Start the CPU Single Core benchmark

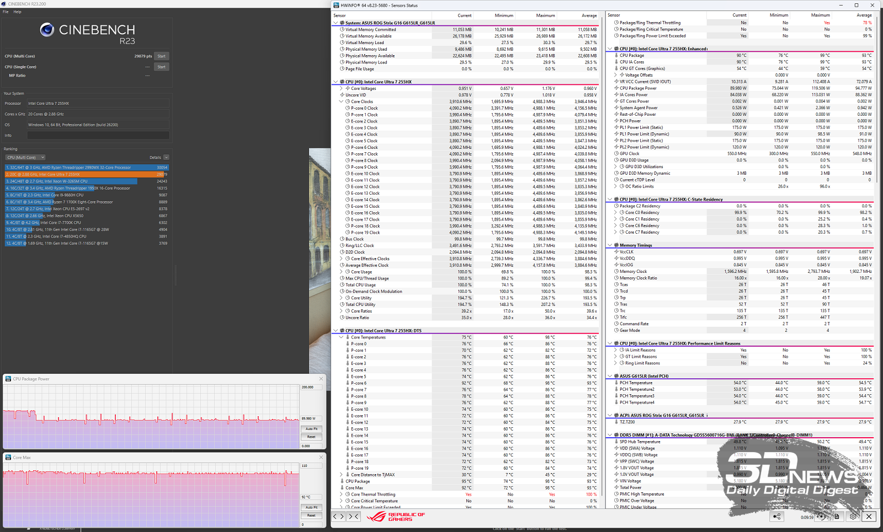point(161,67)
